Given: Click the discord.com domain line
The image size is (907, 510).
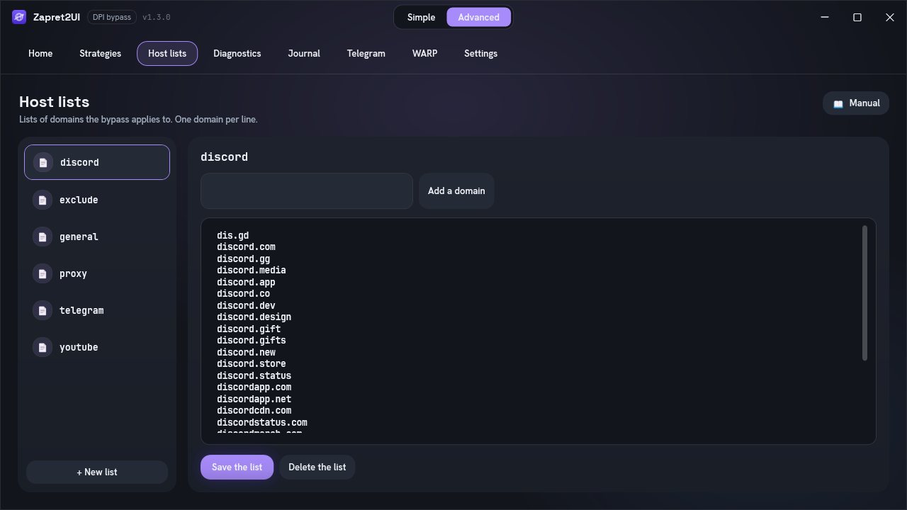Looking at the screenshot, I should tap(246, 247).
